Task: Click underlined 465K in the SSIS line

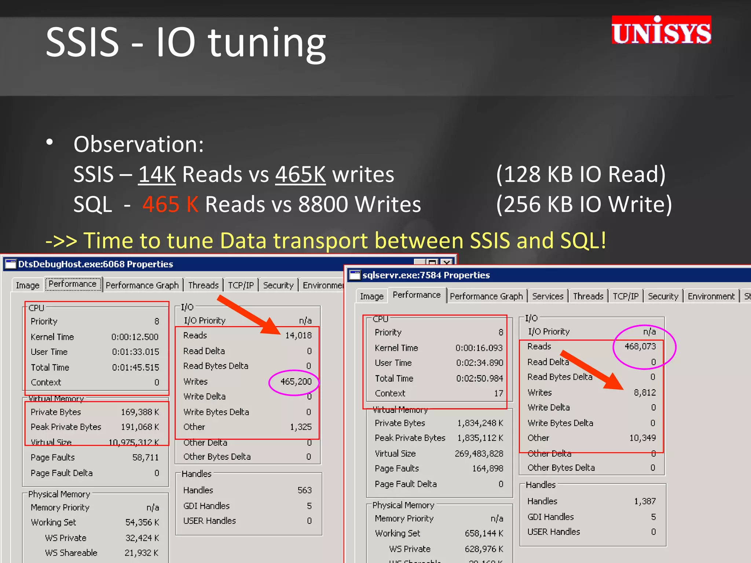Action: 300,174
